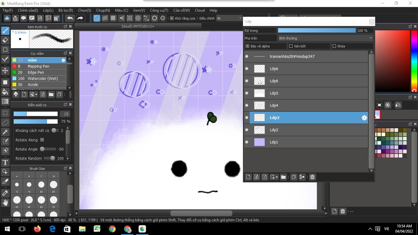Select the Magic Wand tool
Image resolution: width=418 pixels, height=235 pixels.
click(5, 132)
